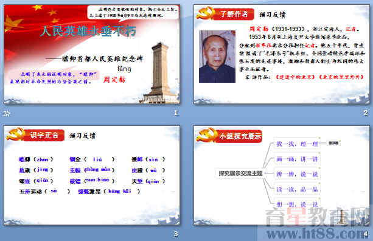Click the 画一画，讲一讲 mind map node
This screenshot has width=373, height=241.
(297, 159)
